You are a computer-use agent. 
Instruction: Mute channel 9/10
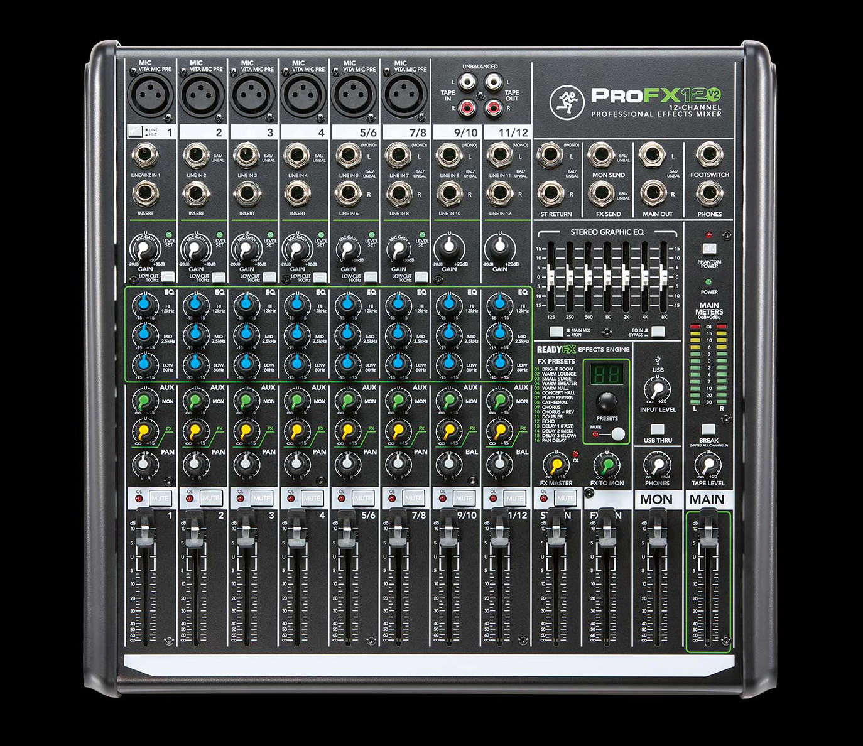coord(464,498)
